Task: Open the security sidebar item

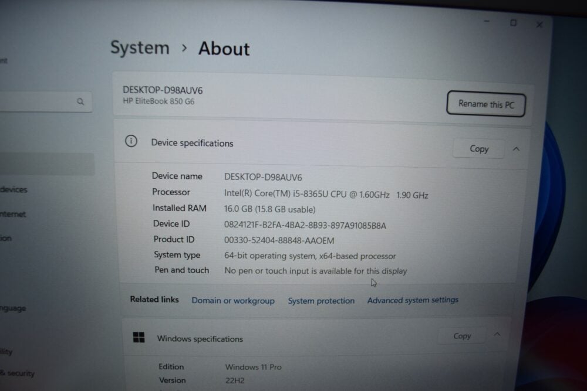Action: click(x=17, y=373)
